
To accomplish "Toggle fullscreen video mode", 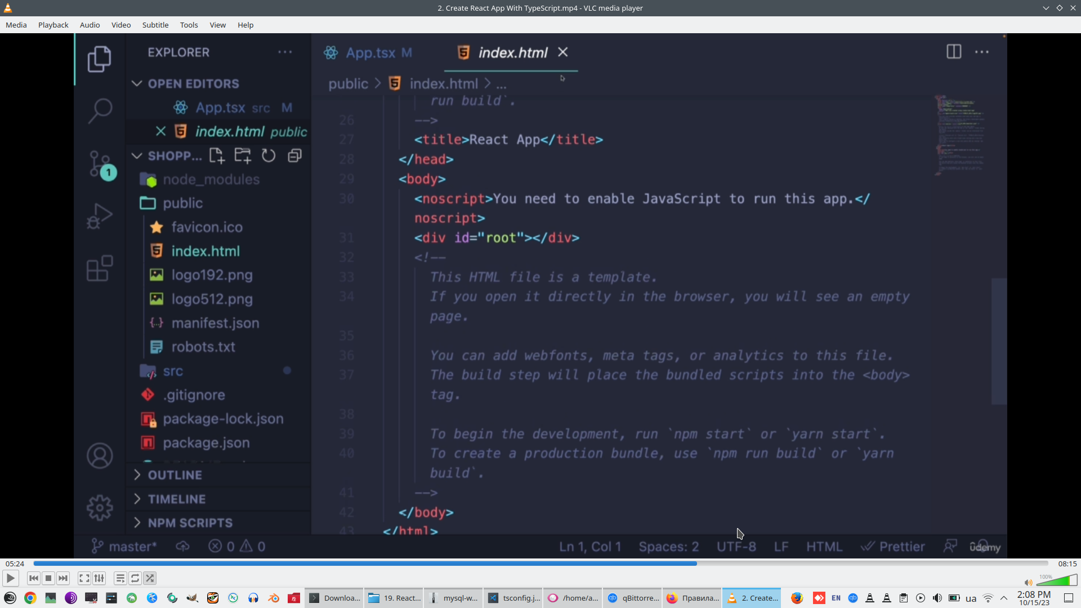I will coord(84,578).
